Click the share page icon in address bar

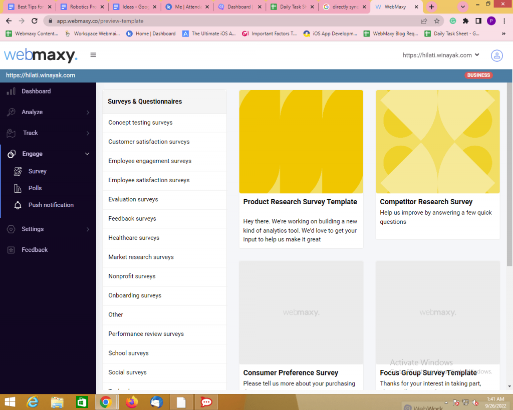(424, 21)
